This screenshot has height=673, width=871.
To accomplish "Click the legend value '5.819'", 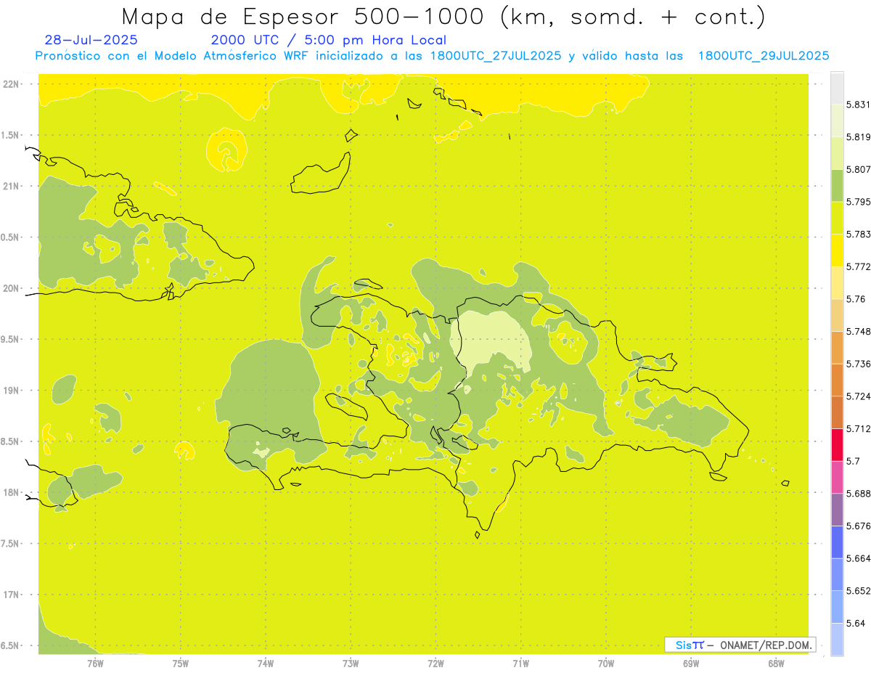I will 858,137.
